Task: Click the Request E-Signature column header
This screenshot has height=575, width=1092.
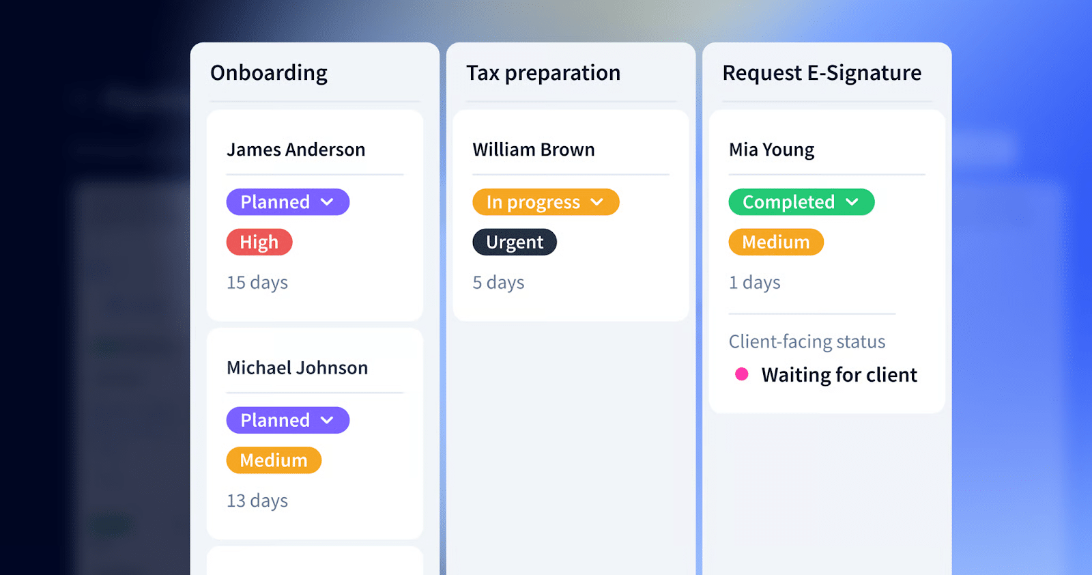Action: pos(822,72)
